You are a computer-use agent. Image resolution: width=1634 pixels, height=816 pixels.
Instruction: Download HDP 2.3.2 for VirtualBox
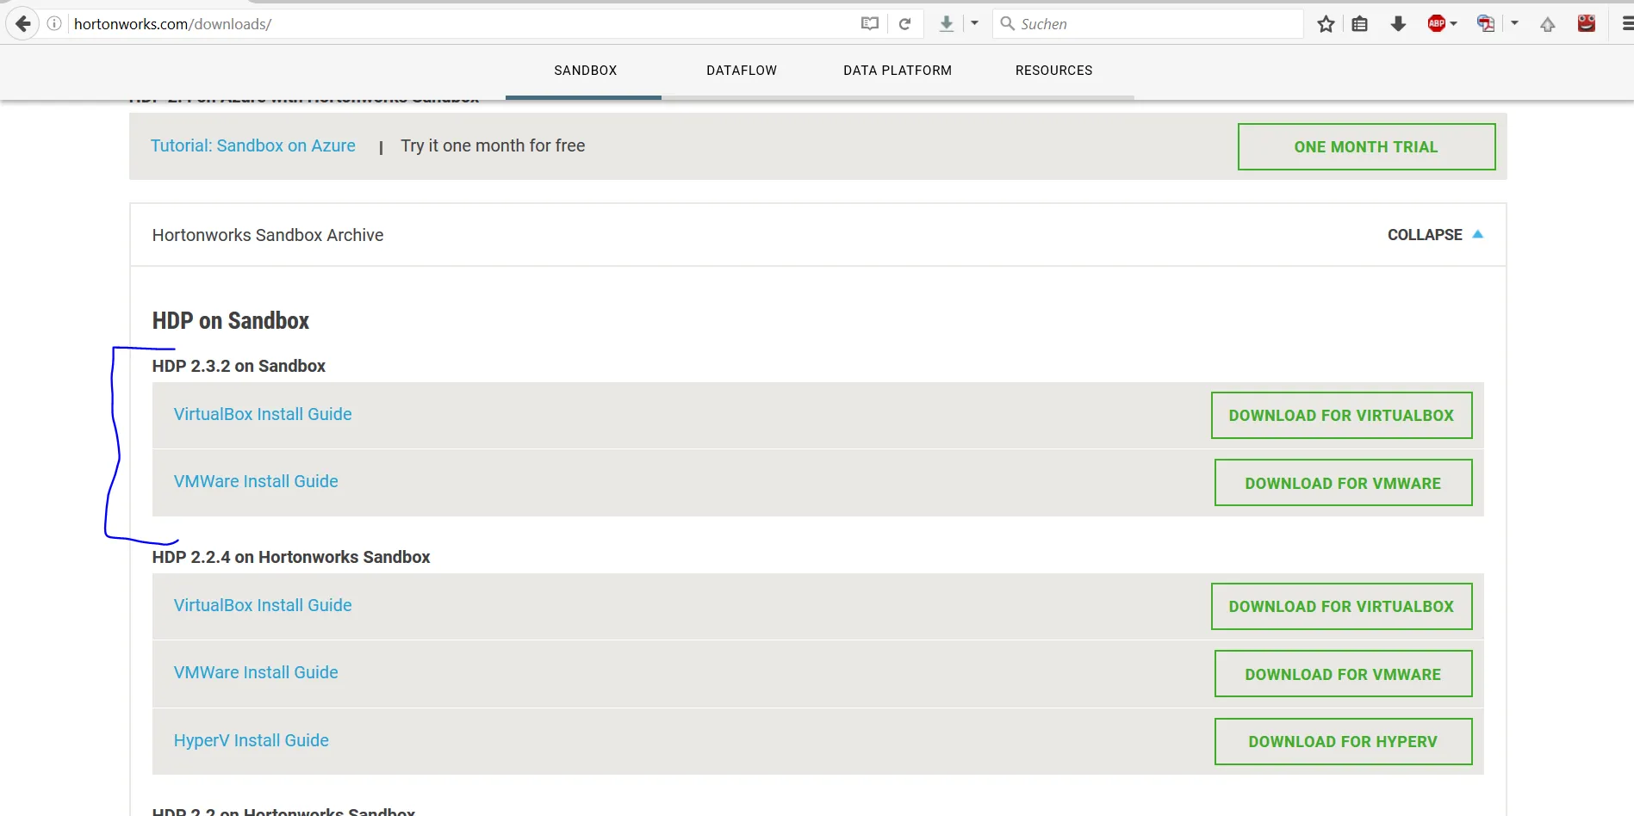[1341, 416]
